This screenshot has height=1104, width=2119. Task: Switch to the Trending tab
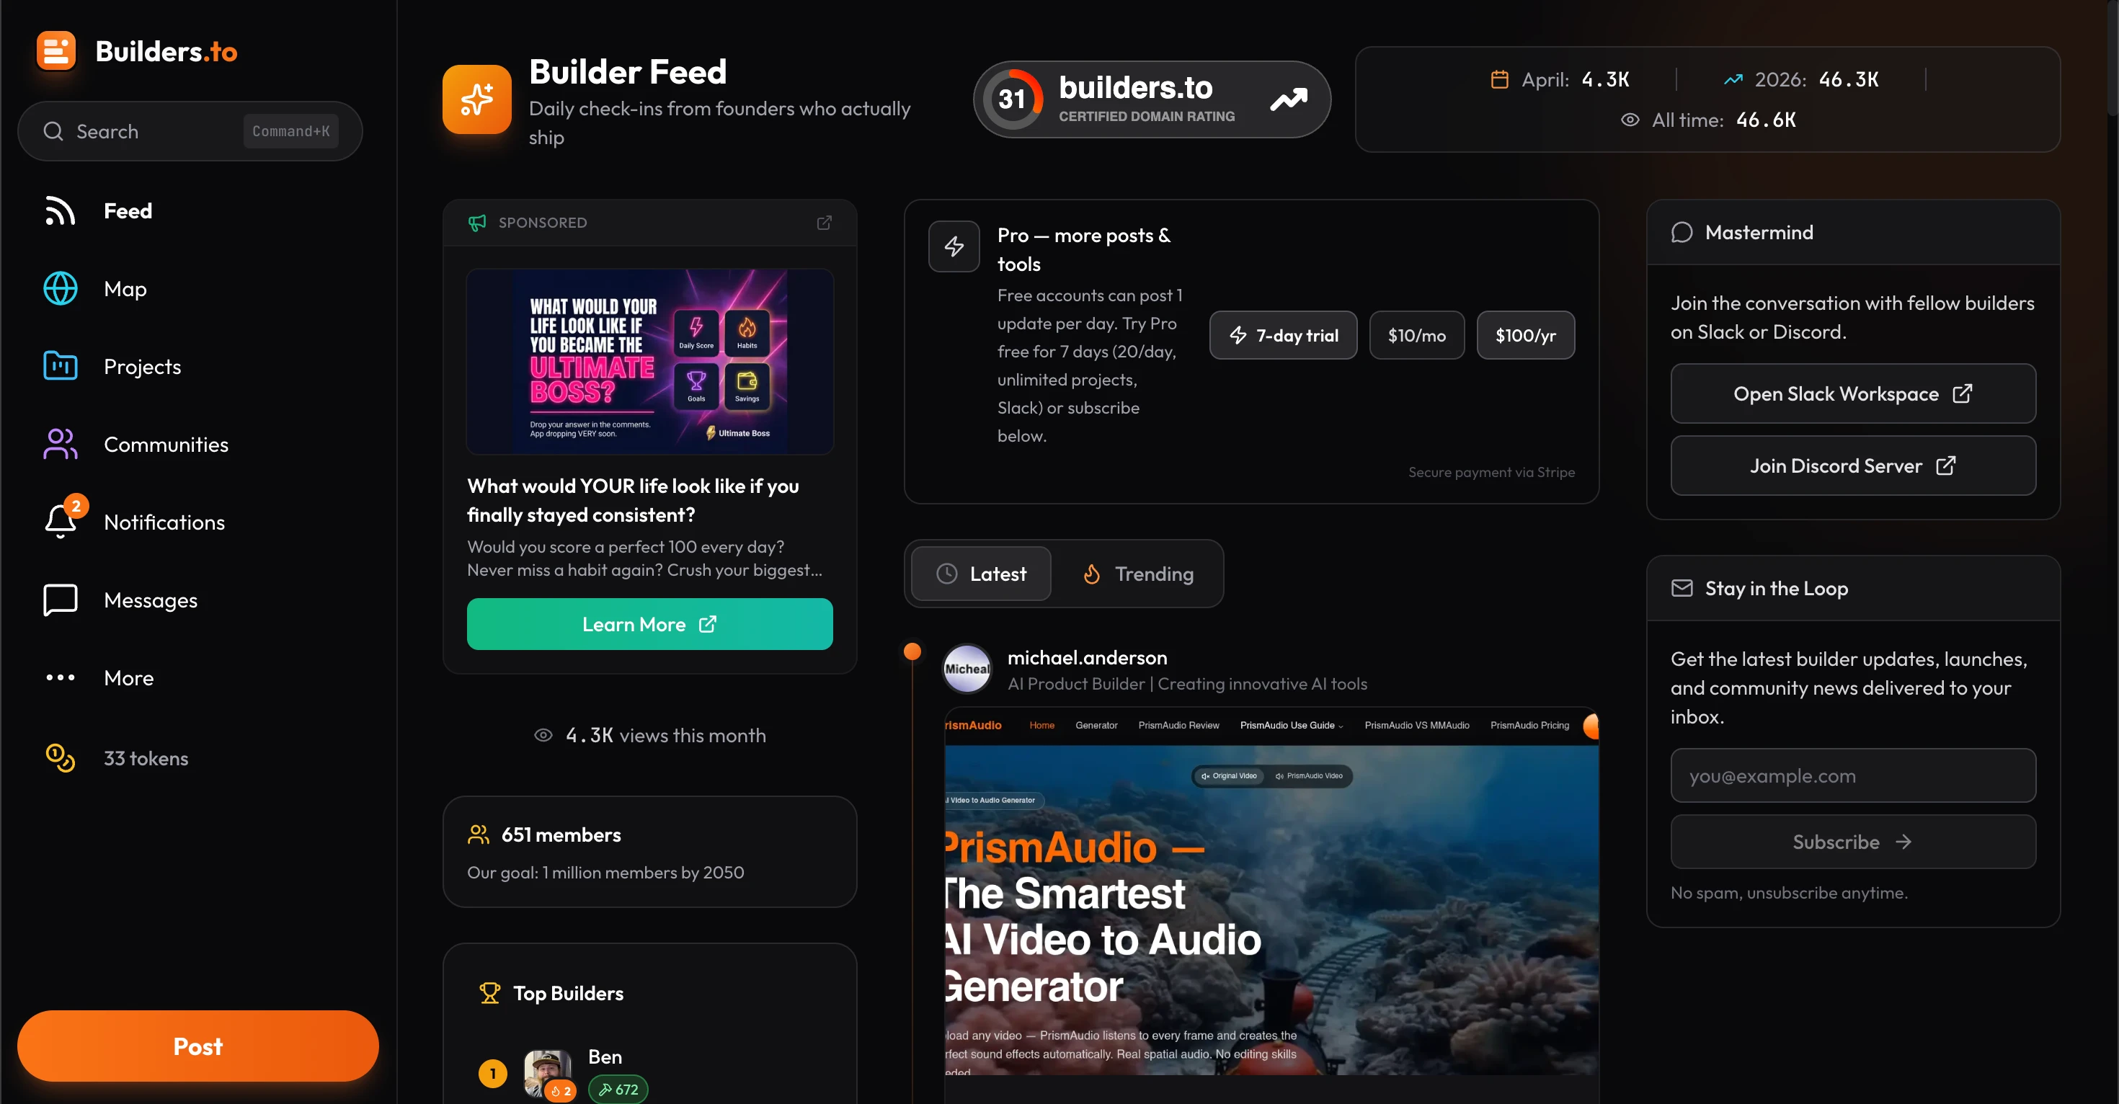click(x=1139, y=574)
